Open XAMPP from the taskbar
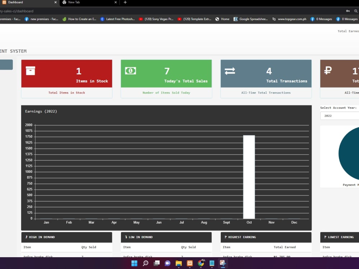Image resolution: width=359 pixels, height=269 pixels. (x=190, y=263)
